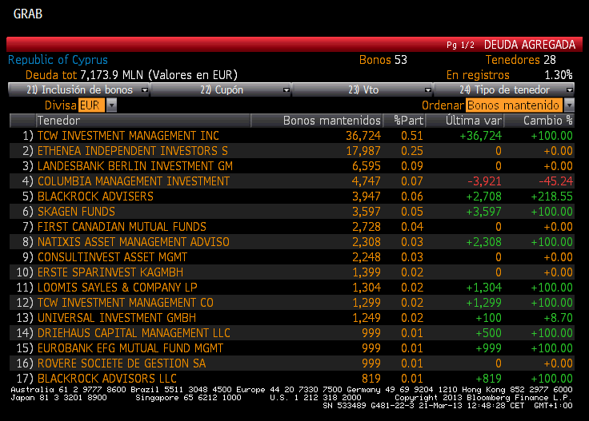
Task: Sort by the Última var column header
Action: click(464, 121)
